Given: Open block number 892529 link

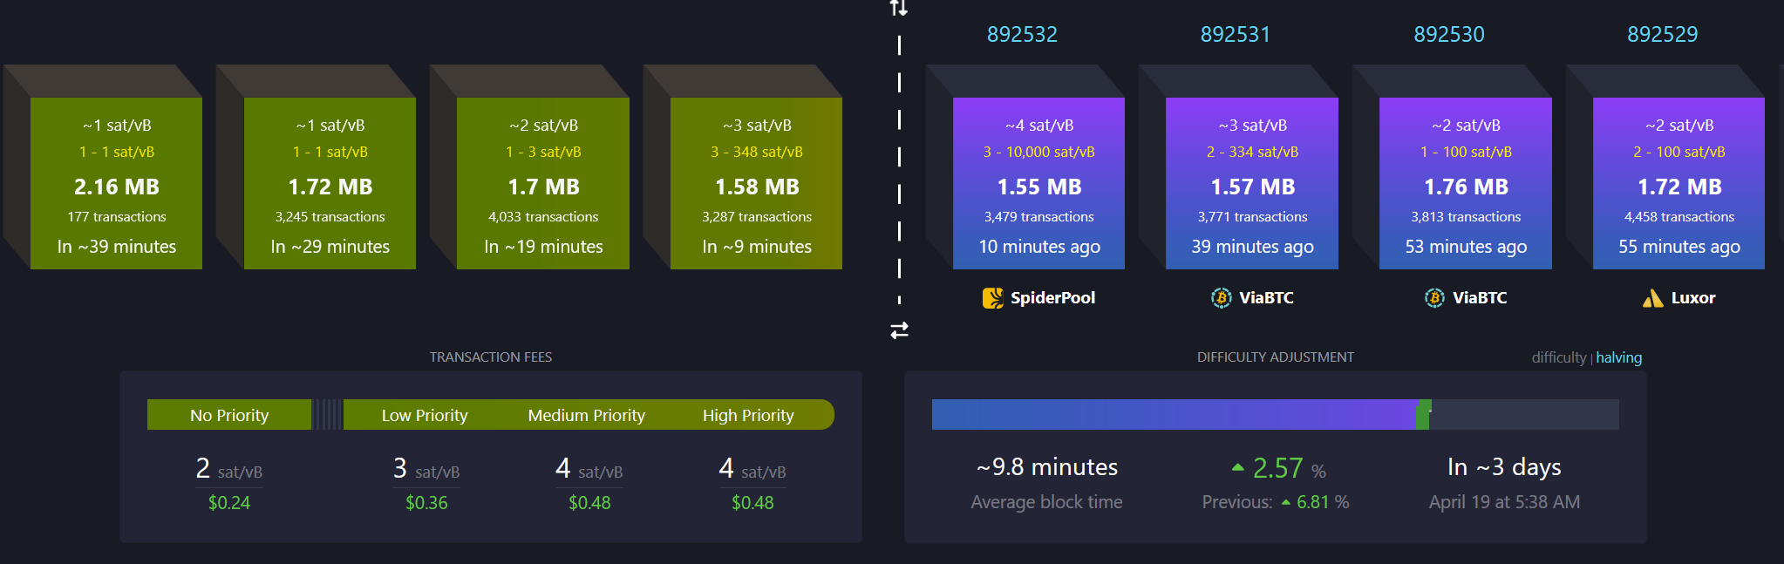Looking at the screenshot, I should (x=1662, y=34).
